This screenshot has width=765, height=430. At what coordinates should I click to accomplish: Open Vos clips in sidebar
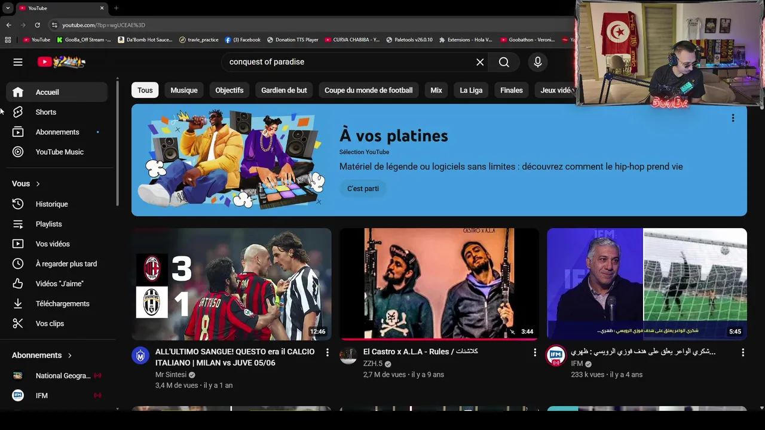(x=57, y=324)
